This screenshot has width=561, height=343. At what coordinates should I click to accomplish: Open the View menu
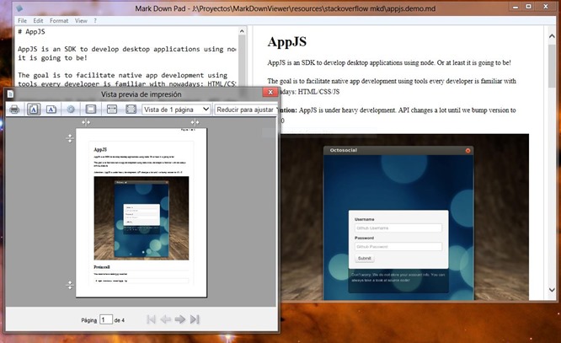[x=80, y=19]
